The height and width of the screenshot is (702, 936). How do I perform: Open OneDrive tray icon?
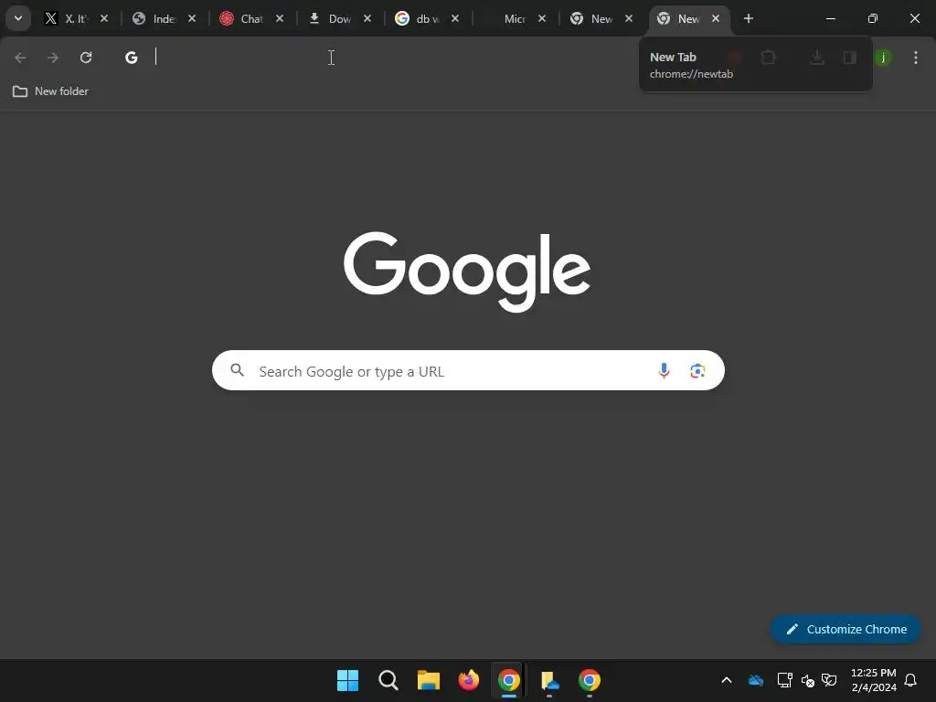pyautogui.click(x=756, y=680)
